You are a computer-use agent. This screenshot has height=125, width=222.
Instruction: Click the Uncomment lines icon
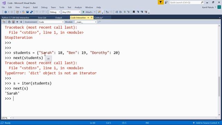click(x=128, y=12)
